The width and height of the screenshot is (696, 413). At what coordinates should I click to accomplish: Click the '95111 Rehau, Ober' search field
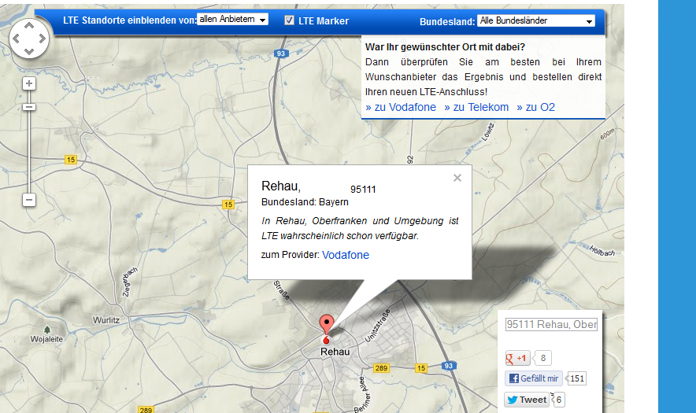551,324
